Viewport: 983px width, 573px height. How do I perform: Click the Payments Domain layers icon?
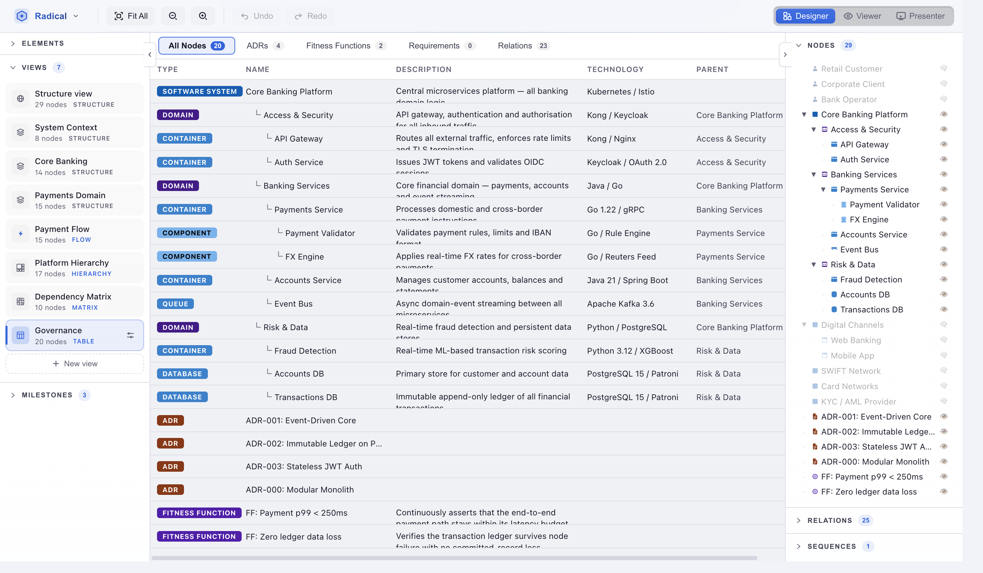click(20, 200)
